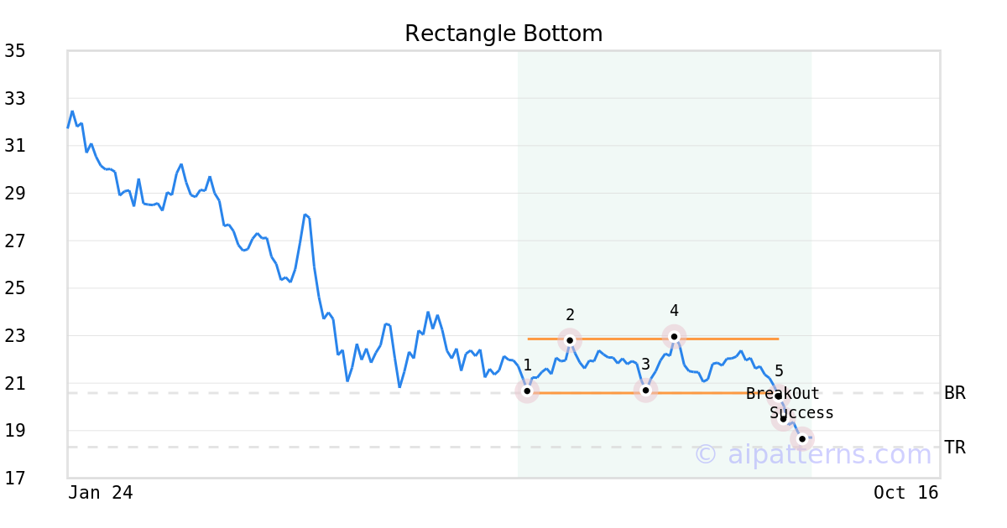Click the 35 y-axis label

pyautogui.click(x=14, y=51)
